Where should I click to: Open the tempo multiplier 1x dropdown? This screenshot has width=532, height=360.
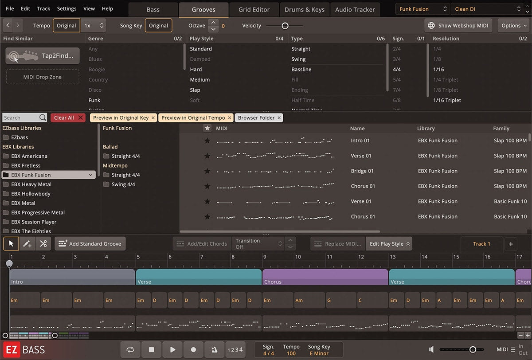(94, 25)
